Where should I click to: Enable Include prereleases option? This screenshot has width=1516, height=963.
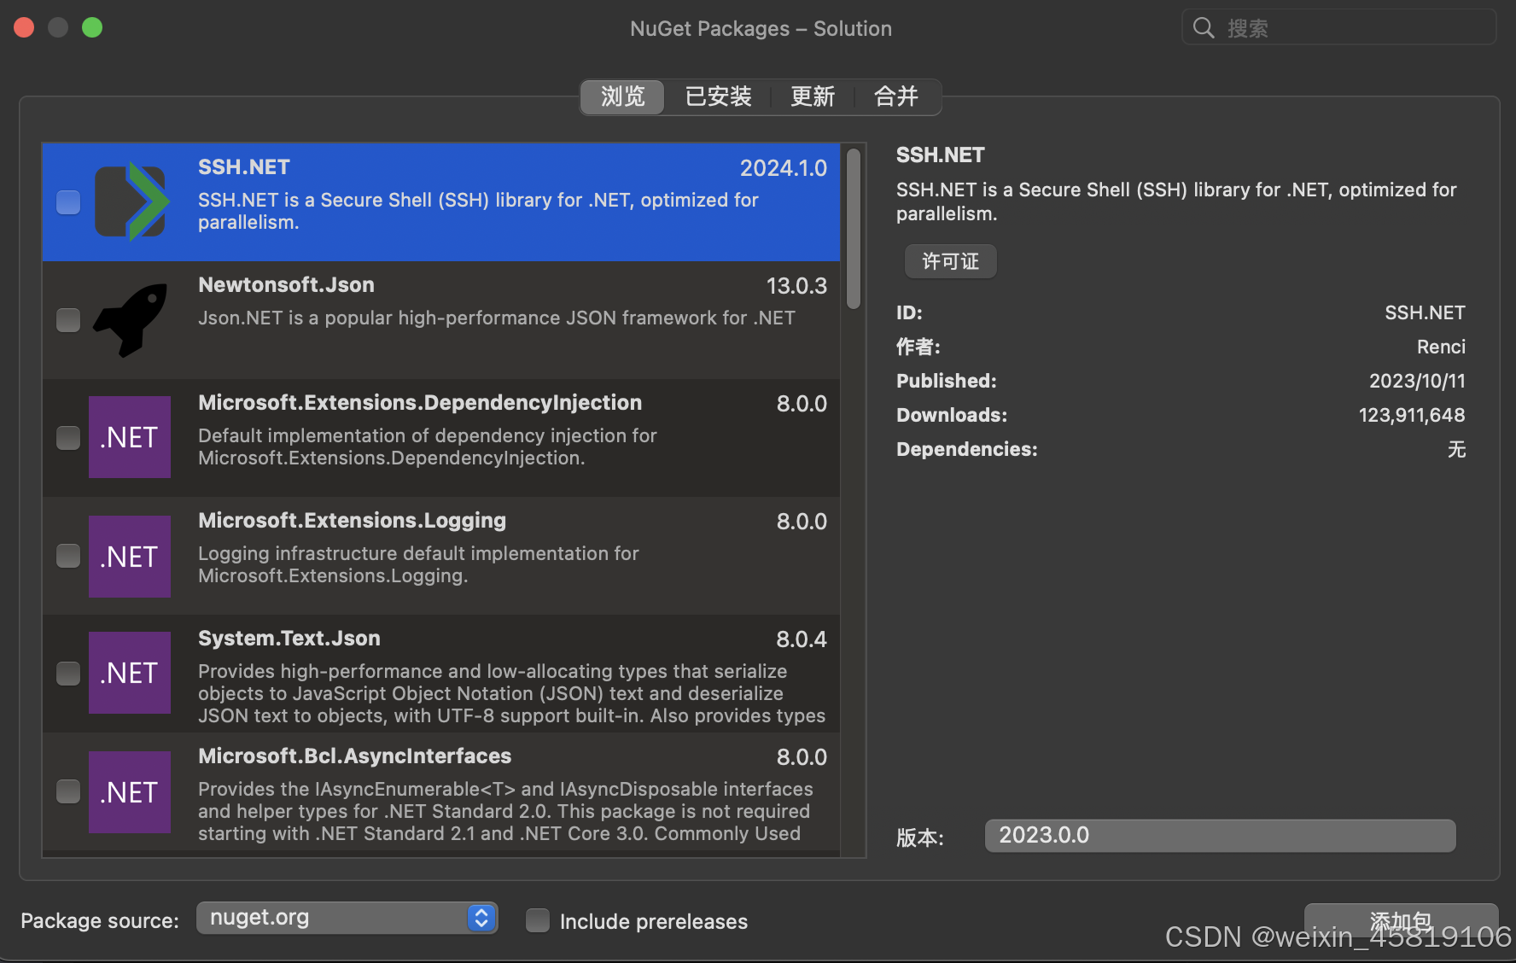pos(538,920)
